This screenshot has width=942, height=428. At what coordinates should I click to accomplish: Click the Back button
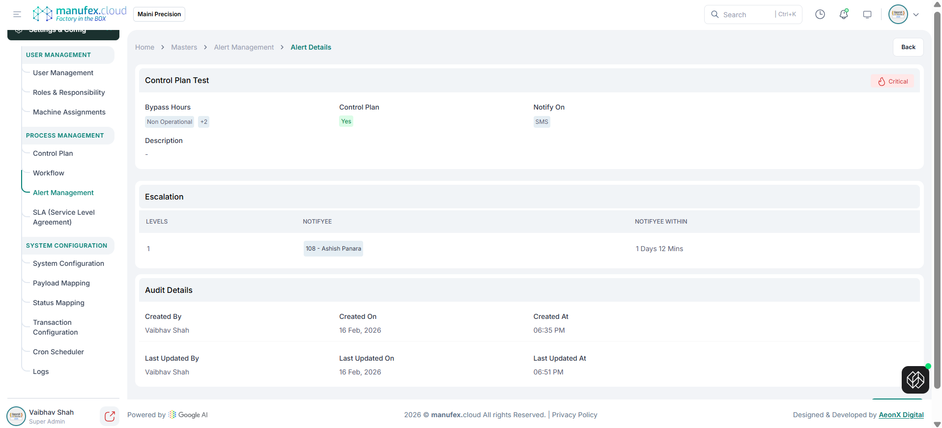pos(908,47)
